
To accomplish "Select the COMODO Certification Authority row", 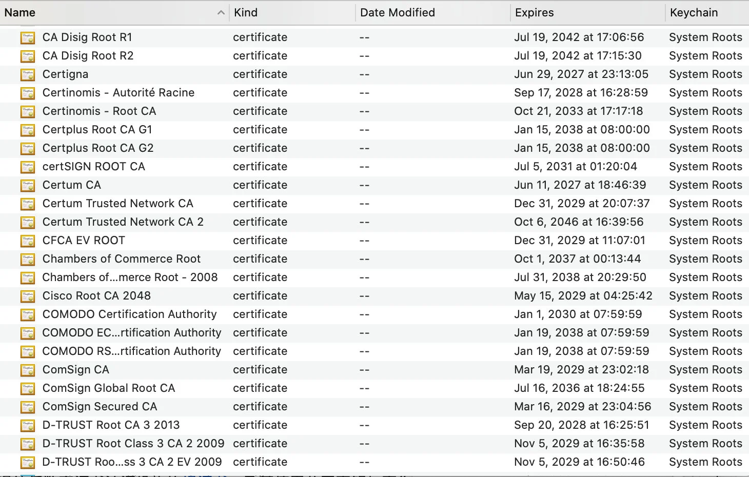I will coord(129,314).
